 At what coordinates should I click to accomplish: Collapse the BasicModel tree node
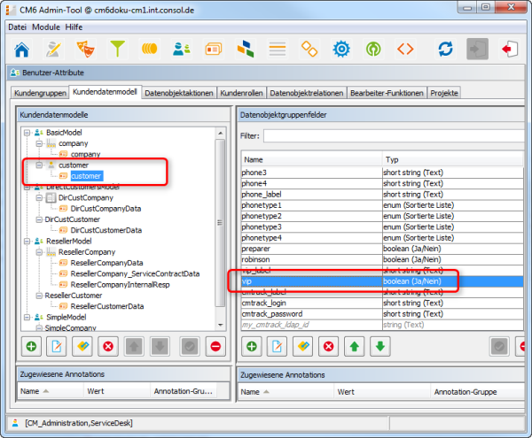27,132
